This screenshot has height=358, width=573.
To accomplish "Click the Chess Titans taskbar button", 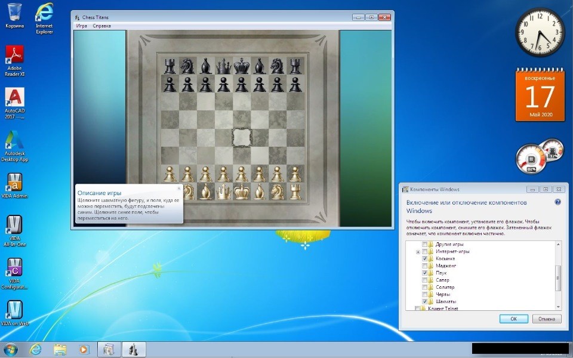I will point(133,350).
